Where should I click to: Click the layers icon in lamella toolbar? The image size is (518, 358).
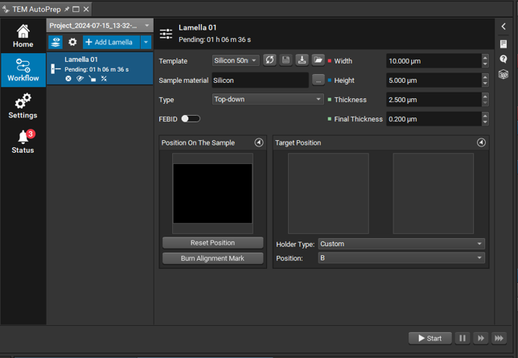click(x=56, y=42)
